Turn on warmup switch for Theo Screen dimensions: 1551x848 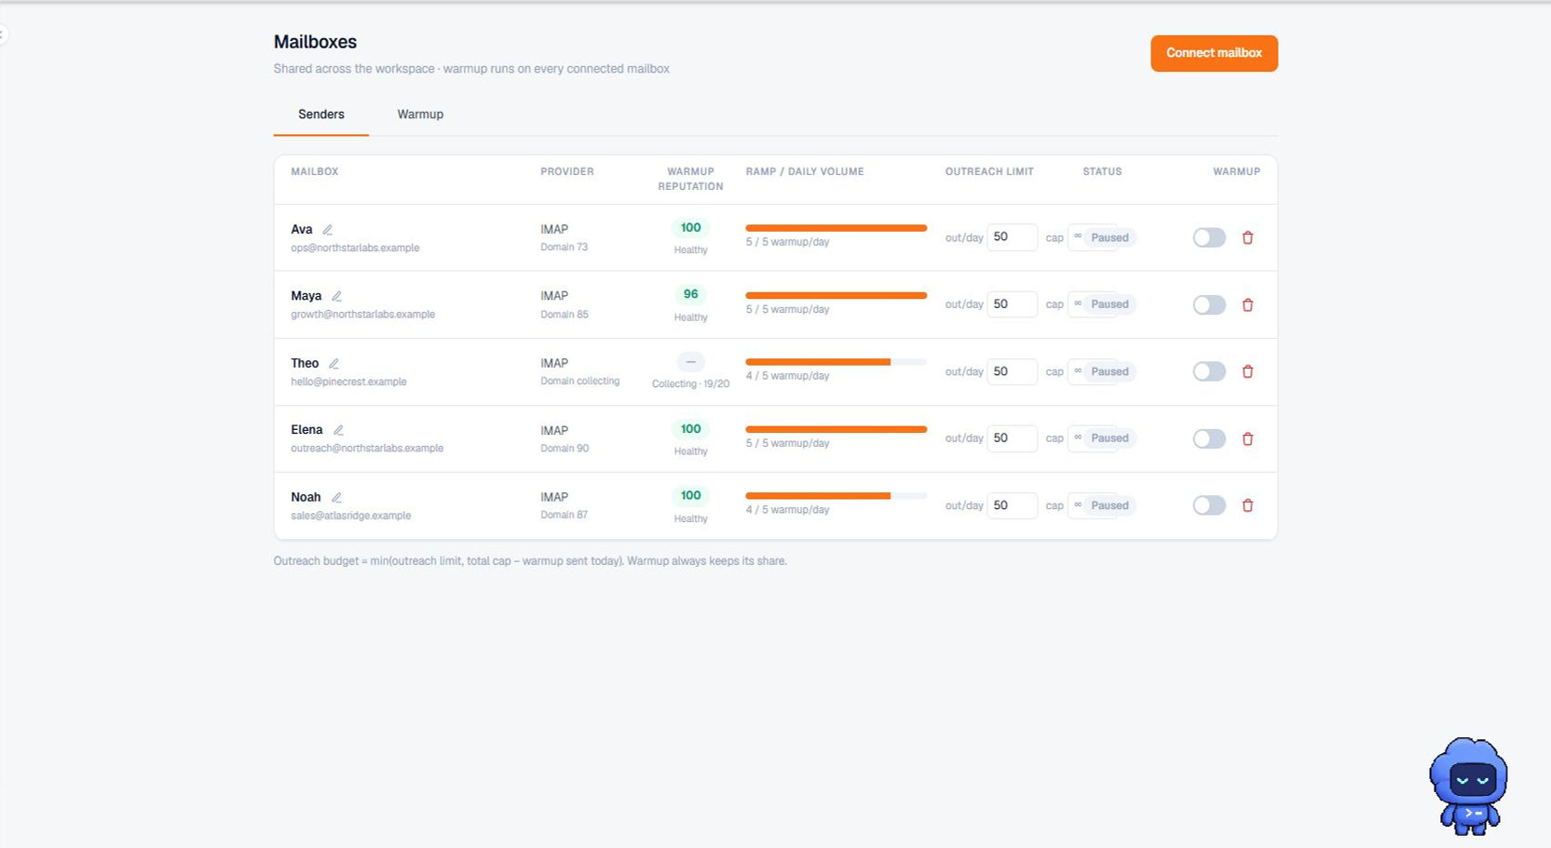(1209, 371)
